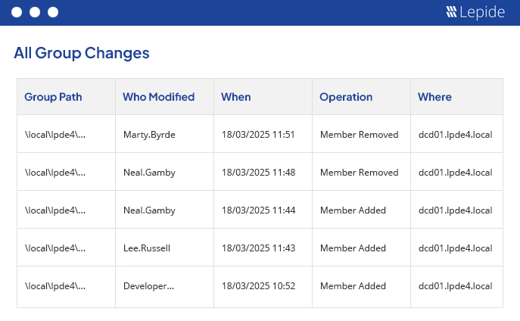Viewport: 520px width, 321px height.
Task: Click the Operation column header
Action: click(346, 97)
